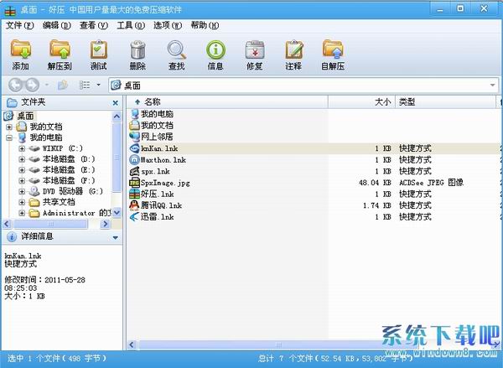The width and height of the screenshot is (503, 368).
Task: Select the Maxthon.lnk file
Action: click(163, 160)
